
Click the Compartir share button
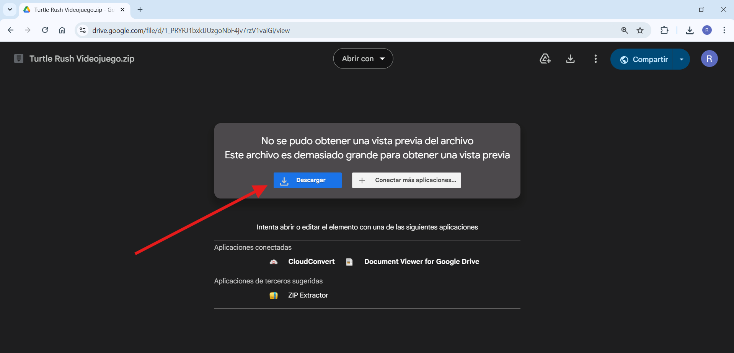pyautogui.click(x=642, y=59)
